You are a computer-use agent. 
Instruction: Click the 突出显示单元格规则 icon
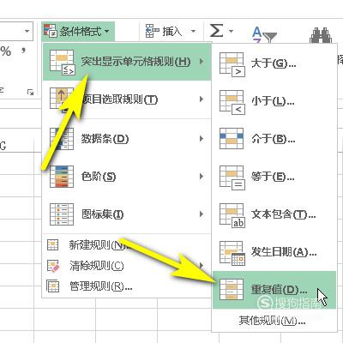(x=62, y=63)
